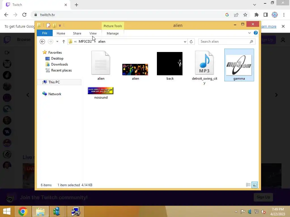Click Sign Up in Twitch bottom banner
The image size is (290, 217).
pyautogui.click(x=263, y=197)
